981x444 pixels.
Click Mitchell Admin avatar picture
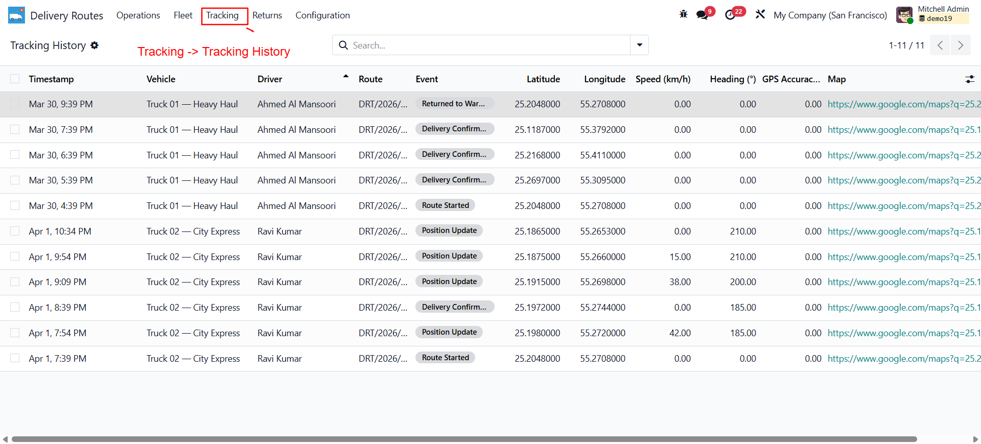(x=904, y=15)
